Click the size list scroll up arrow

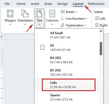pos(101,31)
